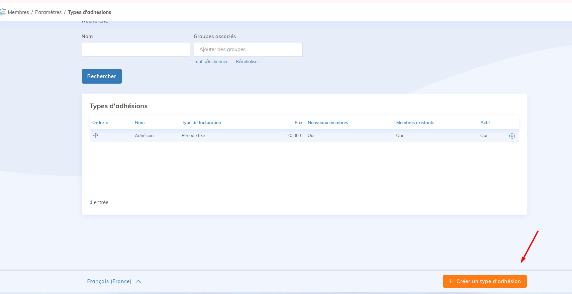The width and height of the screenshot is (572, 294).
Task: Open the Ajouter des groupes selector
Action: click(248, 49)
